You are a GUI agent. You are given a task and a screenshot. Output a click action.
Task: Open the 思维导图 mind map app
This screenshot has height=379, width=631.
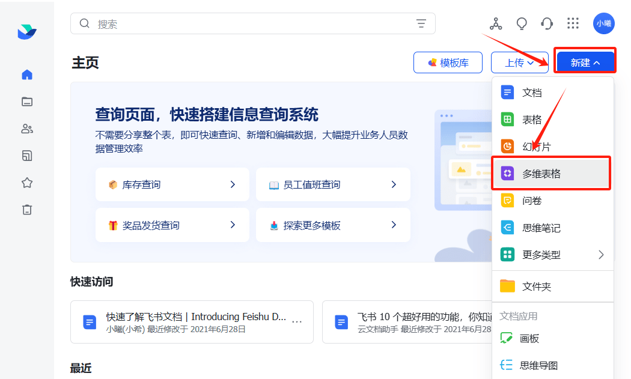pos(552,365)
